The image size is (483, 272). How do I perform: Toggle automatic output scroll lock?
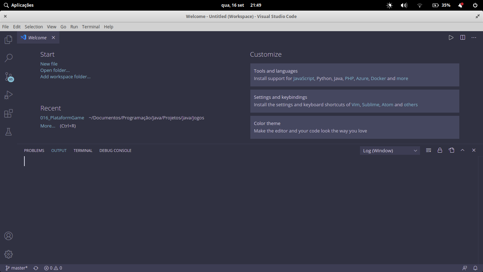click(x=440, y=150)
